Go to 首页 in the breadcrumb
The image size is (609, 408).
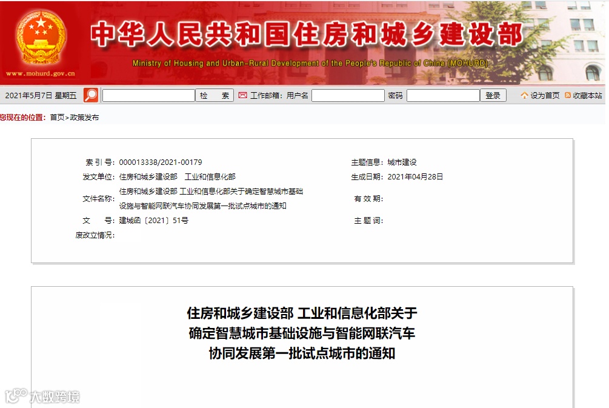pos(57,118)
